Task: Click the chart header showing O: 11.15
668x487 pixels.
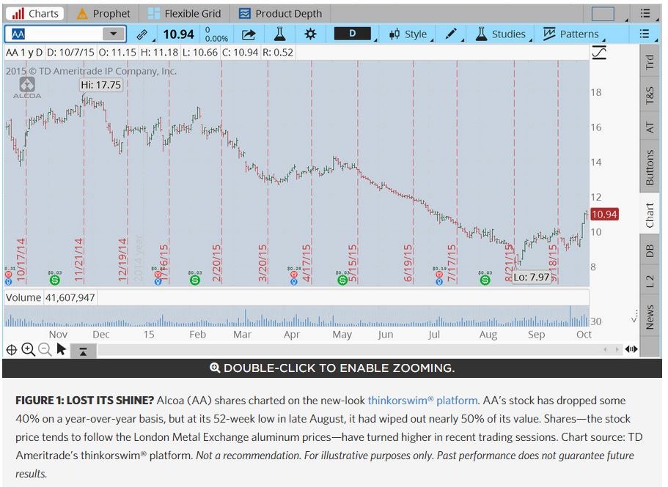Action: [x=117, y=52]
